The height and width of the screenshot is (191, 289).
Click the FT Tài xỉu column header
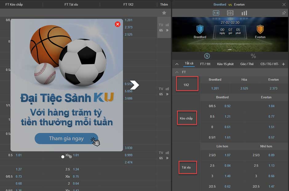(x=71, y=4)
